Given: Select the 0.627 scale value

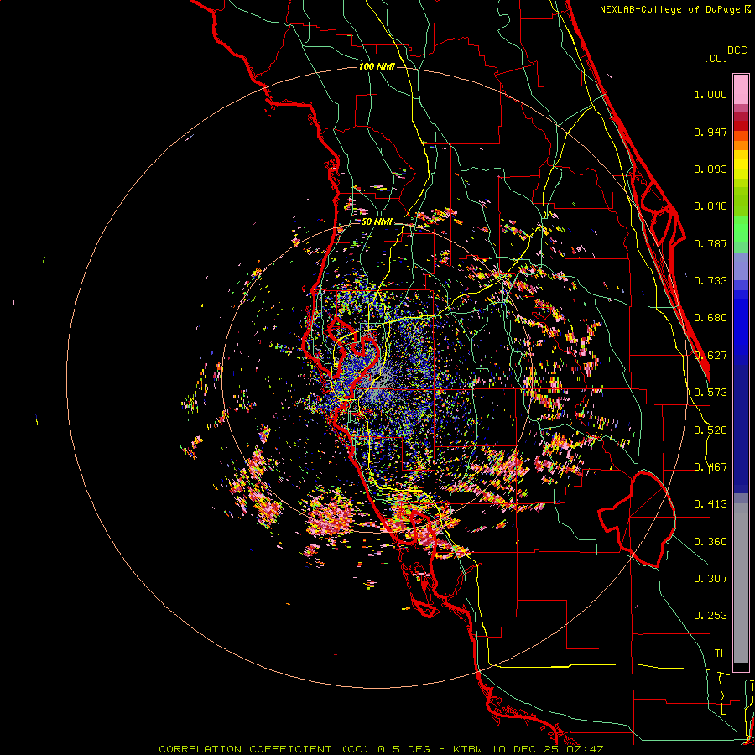Looking at the screenshot, I should (711, 356).
